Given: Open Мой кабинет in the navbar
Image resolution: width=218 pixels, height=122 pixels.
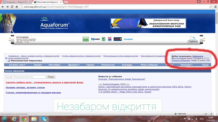Looking at the screenshot, I should point(55,65).
